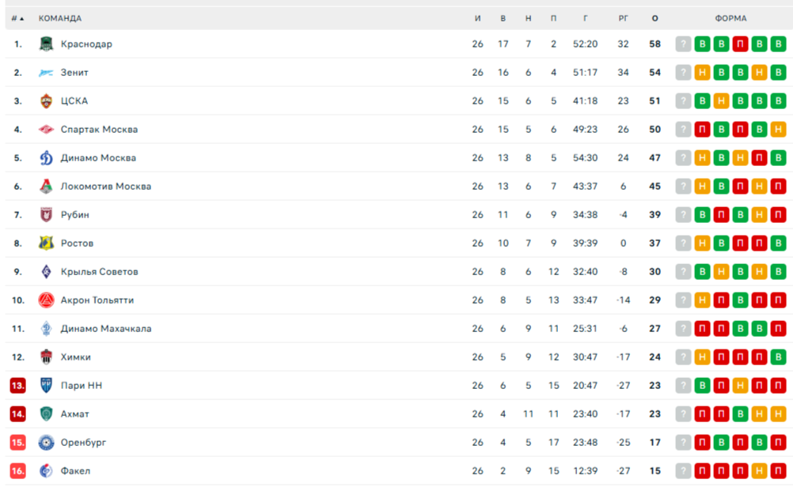Open the Оренбург round club emblem

46,443
